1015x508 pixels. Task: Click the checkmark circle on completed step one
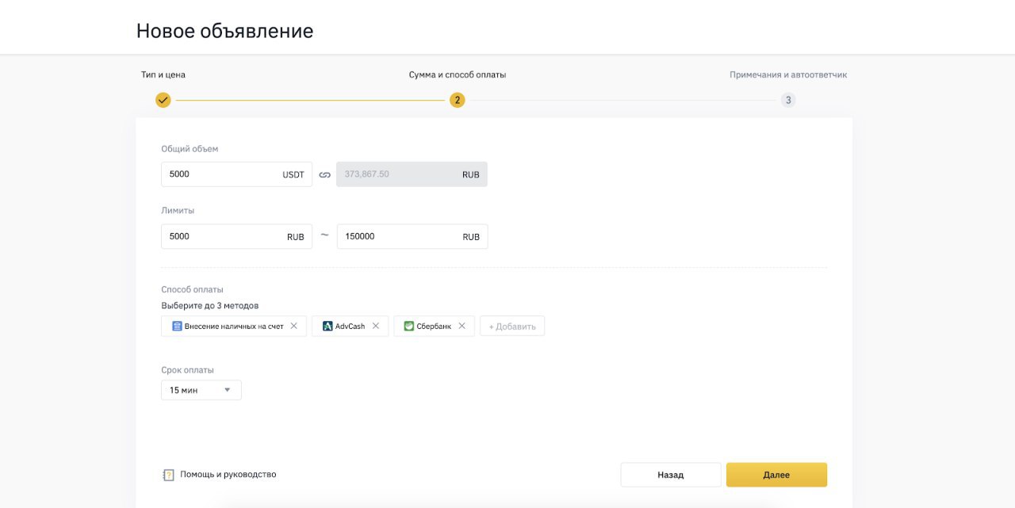point(163,100)
